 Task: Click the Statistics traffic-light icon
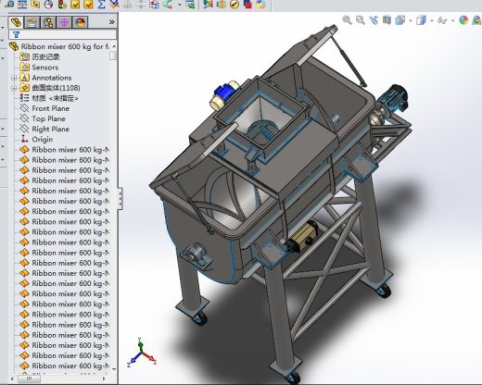(x=62, y=4)
